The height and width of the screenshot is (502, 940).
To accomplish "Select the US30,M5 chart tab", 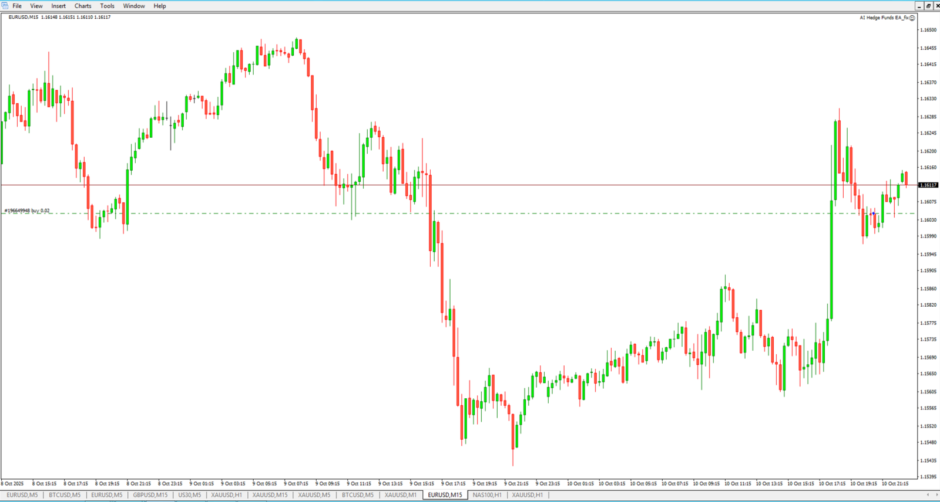I will coord(189,495).
